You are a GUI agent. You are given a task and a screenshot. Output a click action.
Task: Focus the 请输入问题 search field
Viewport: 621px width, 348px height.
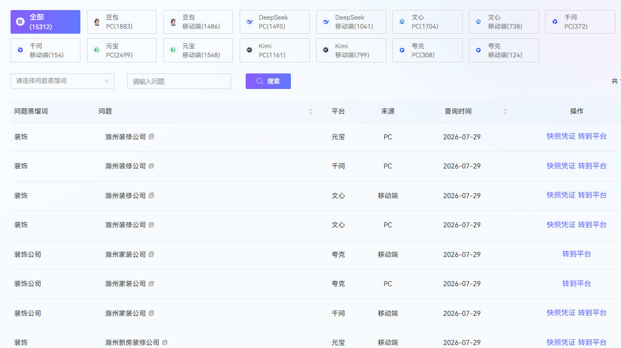(179, 81)
